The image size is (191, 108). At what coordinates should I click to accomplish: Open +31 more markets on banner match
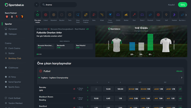click(87, 29)
